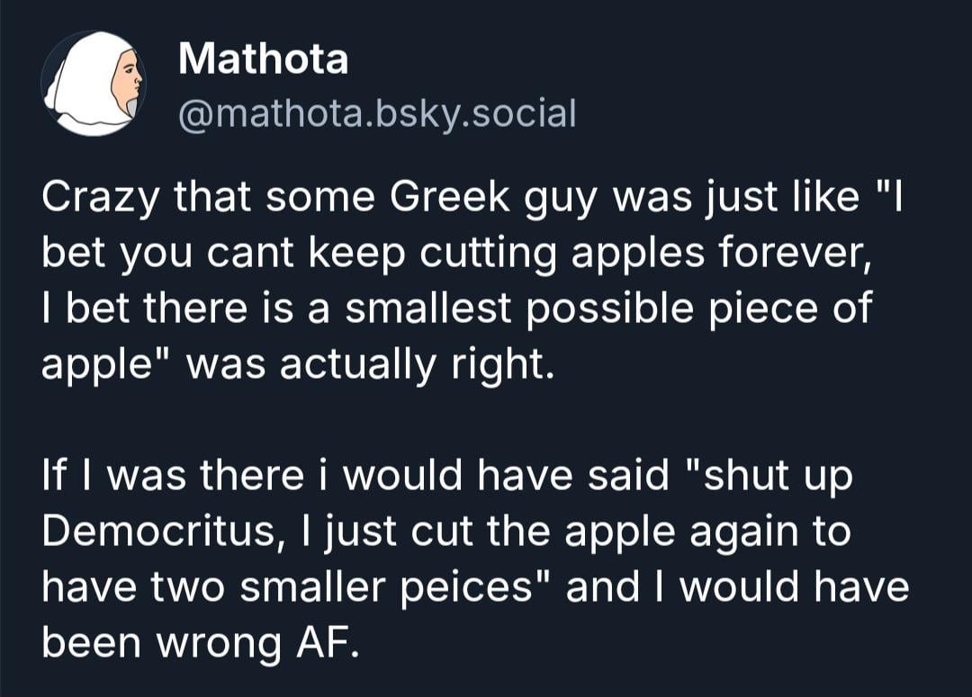Click the phrase "shut up" in the post
Screen dimensions: 972x697
[778, 476]
